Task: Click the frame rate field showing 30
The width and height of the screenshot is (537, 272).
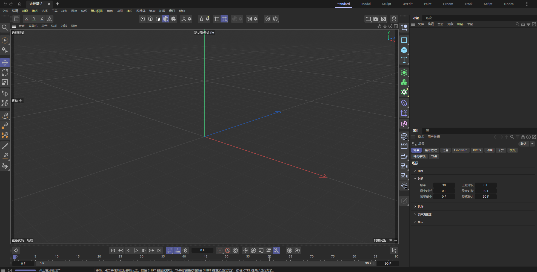Action: [x=444, y=185]
